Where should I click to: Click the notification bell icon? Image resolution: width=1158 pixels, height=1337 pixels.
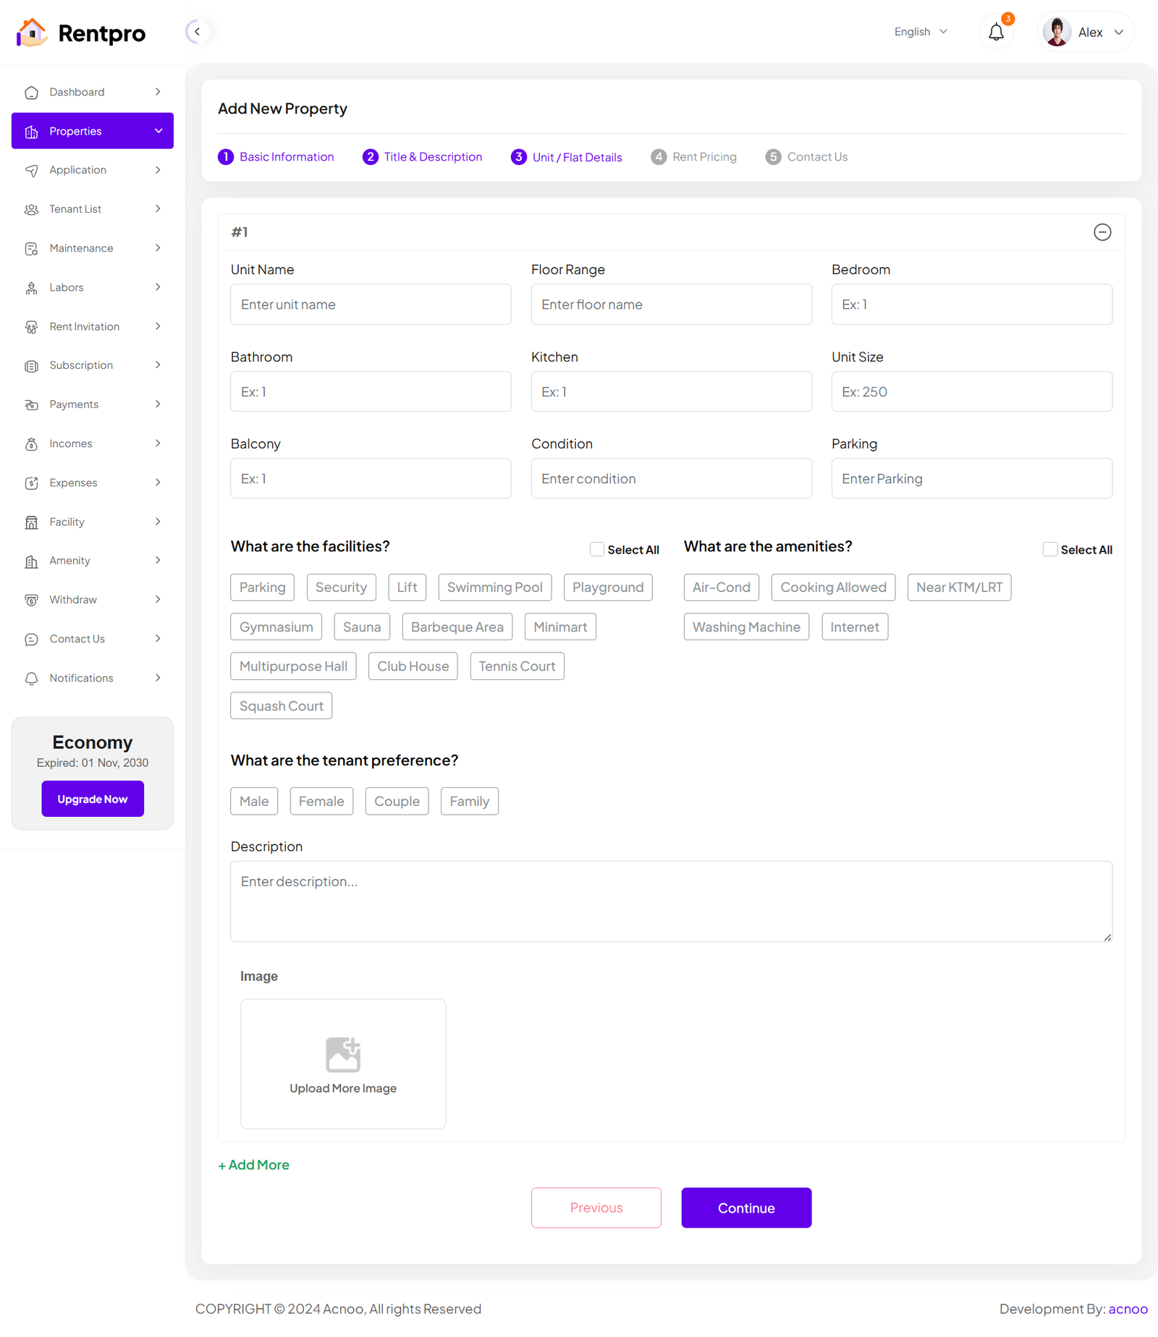[996, 33]
